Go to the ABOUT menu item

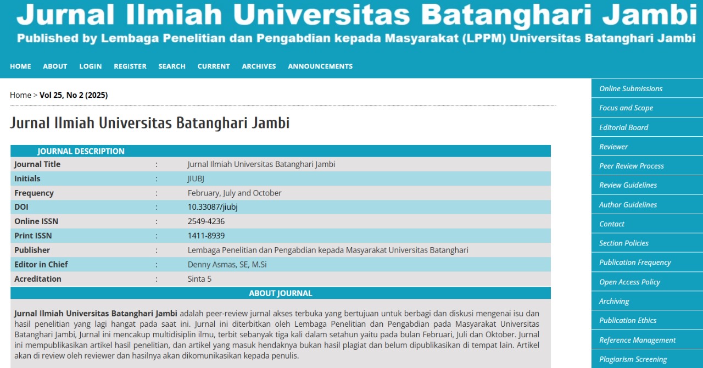[x=55, y=66]
